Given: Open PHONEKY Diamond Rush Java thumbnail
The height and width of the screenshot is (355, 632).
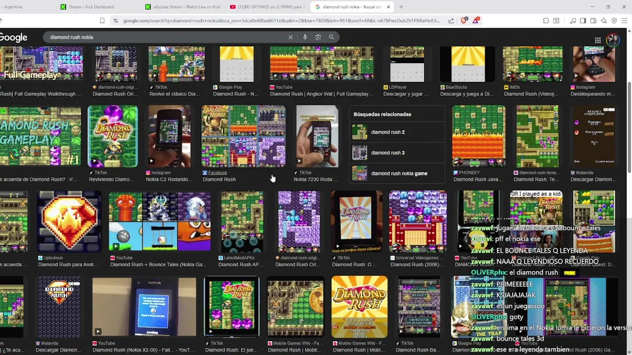Looking at the screenshot, I should pyautogui.click(x=478, y=136).
